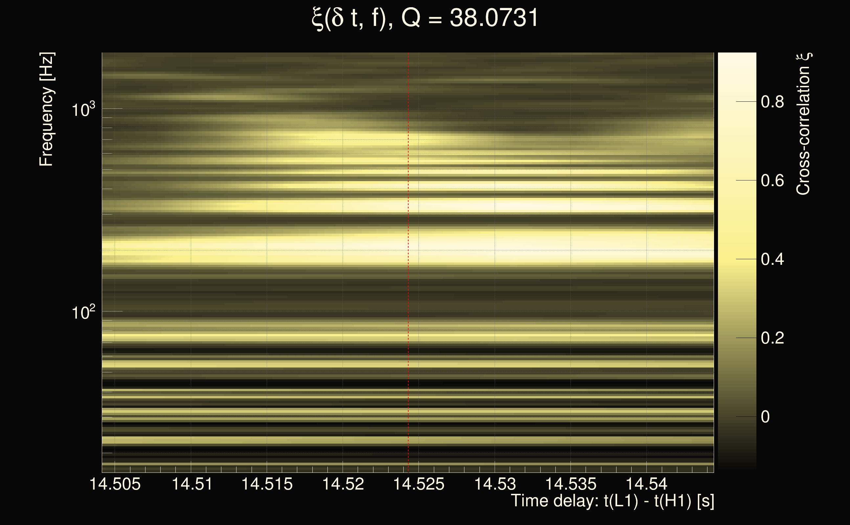Click the 0.8 value on the colorbar
850x525 pixels.
click(772, 102)
